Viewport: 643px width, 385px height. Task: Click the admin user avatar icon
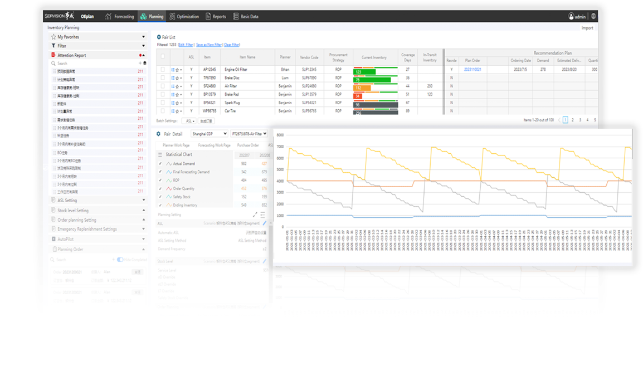tap(571, 16)
